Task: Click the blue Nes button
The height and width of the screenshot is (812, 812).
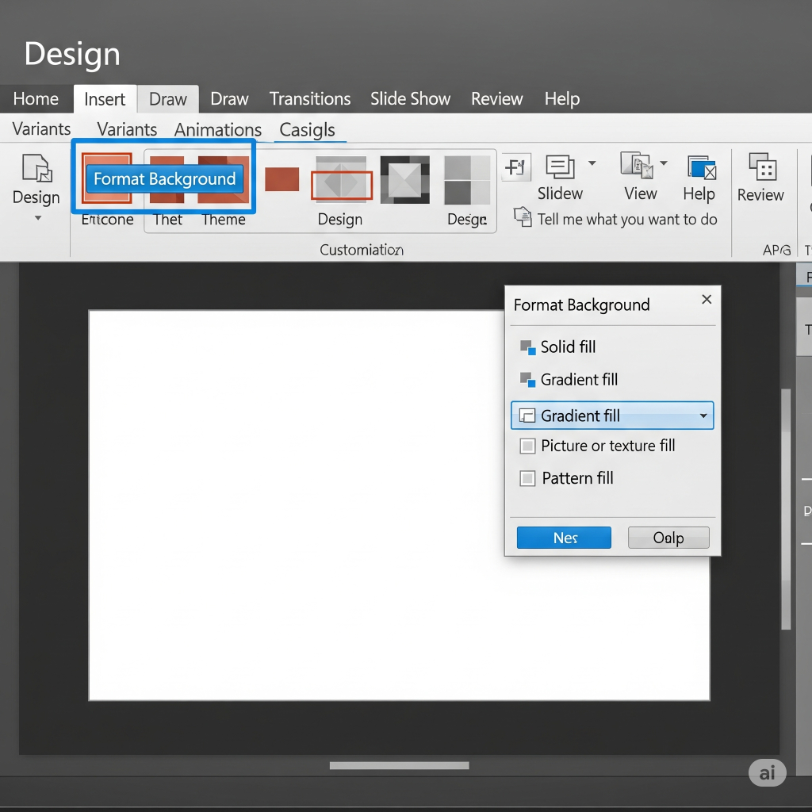Action: (x=564, y=538)
